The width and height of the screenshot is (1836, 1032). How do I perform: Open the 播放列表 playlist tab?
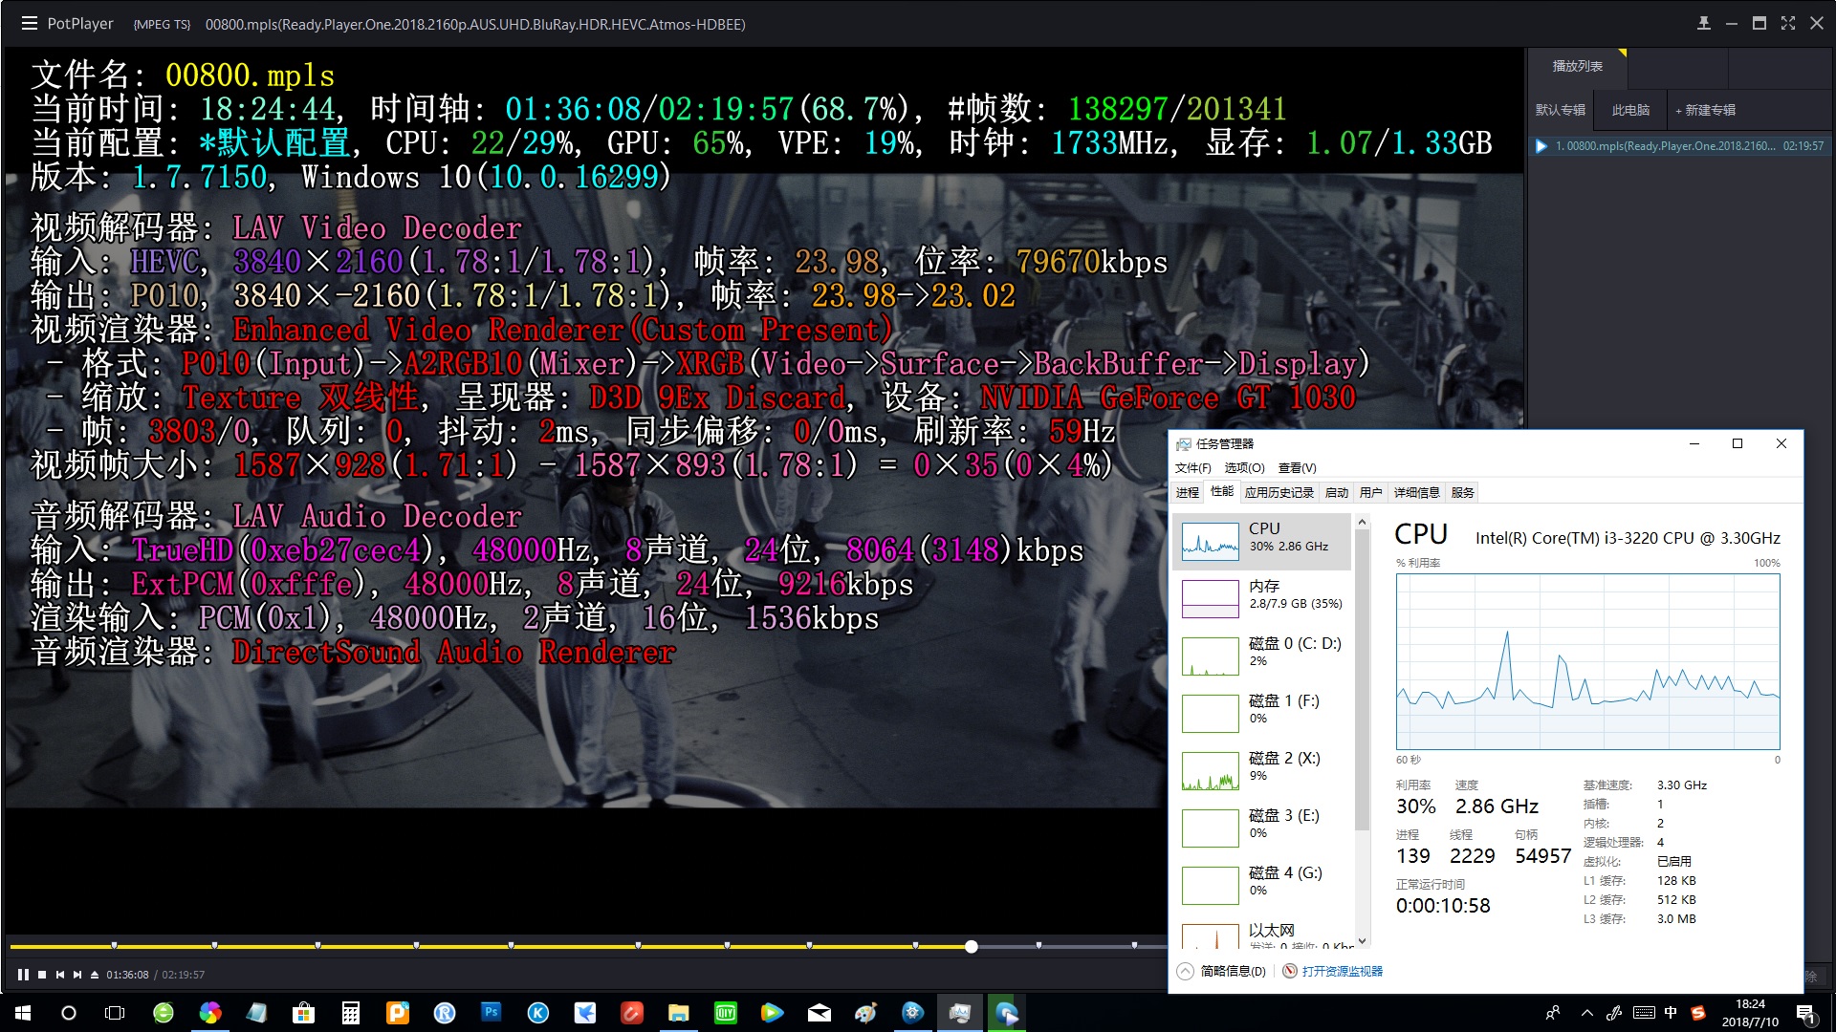click(1578, 67)
